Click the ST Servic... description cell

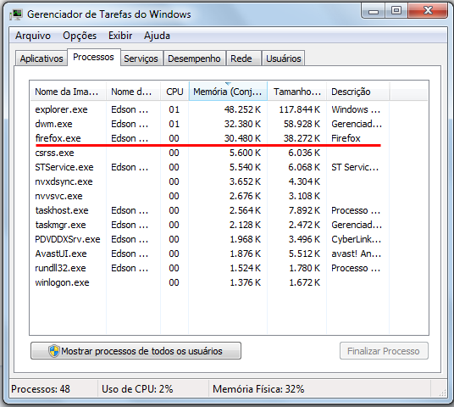point(355,167)
